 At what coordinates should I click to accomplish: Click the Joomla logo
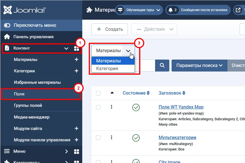pyautogui.click(x=25, y=10)
